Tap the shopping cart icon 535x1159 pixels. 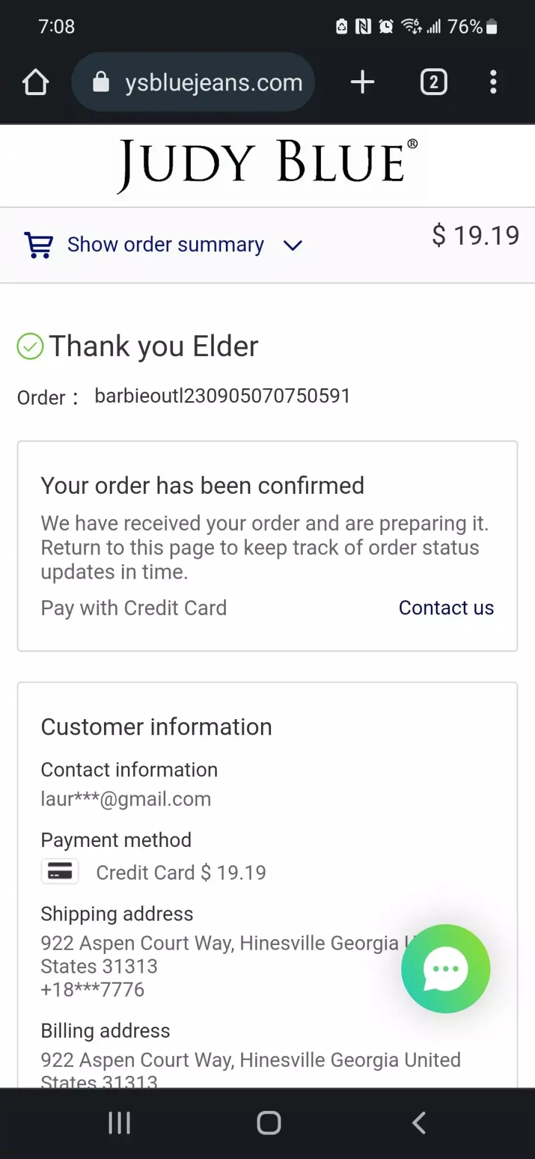pos(39,245)
